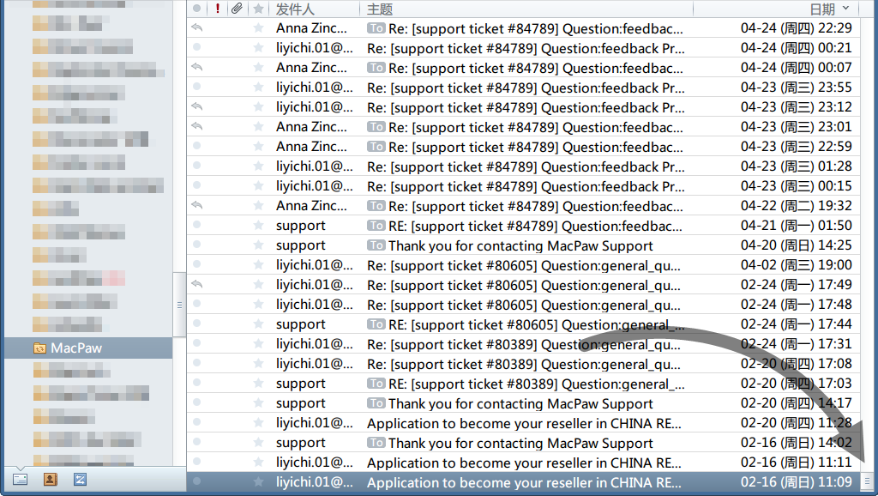The width and height of the screenshot is (878, 496).
Task: Open the contacts icon in bottom bar
Action: point(50,480)
